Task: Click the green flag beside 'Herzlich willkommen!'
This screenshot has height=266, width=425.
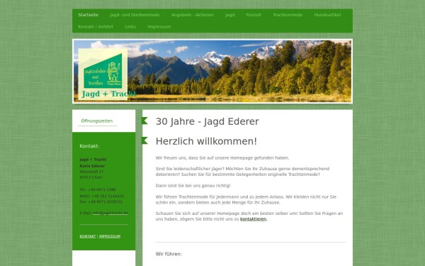Action: point(144,140)
